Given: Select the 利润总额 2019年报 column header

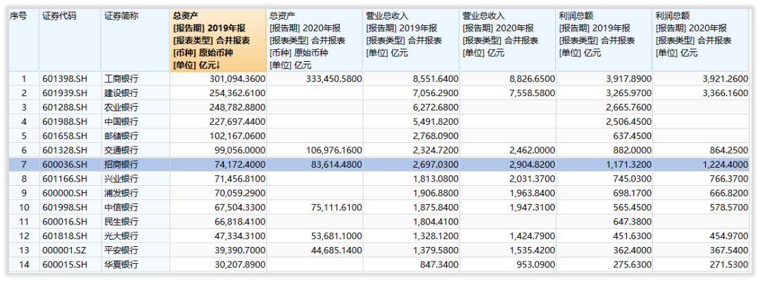Looking at the screenshot, I should point(604,41).
